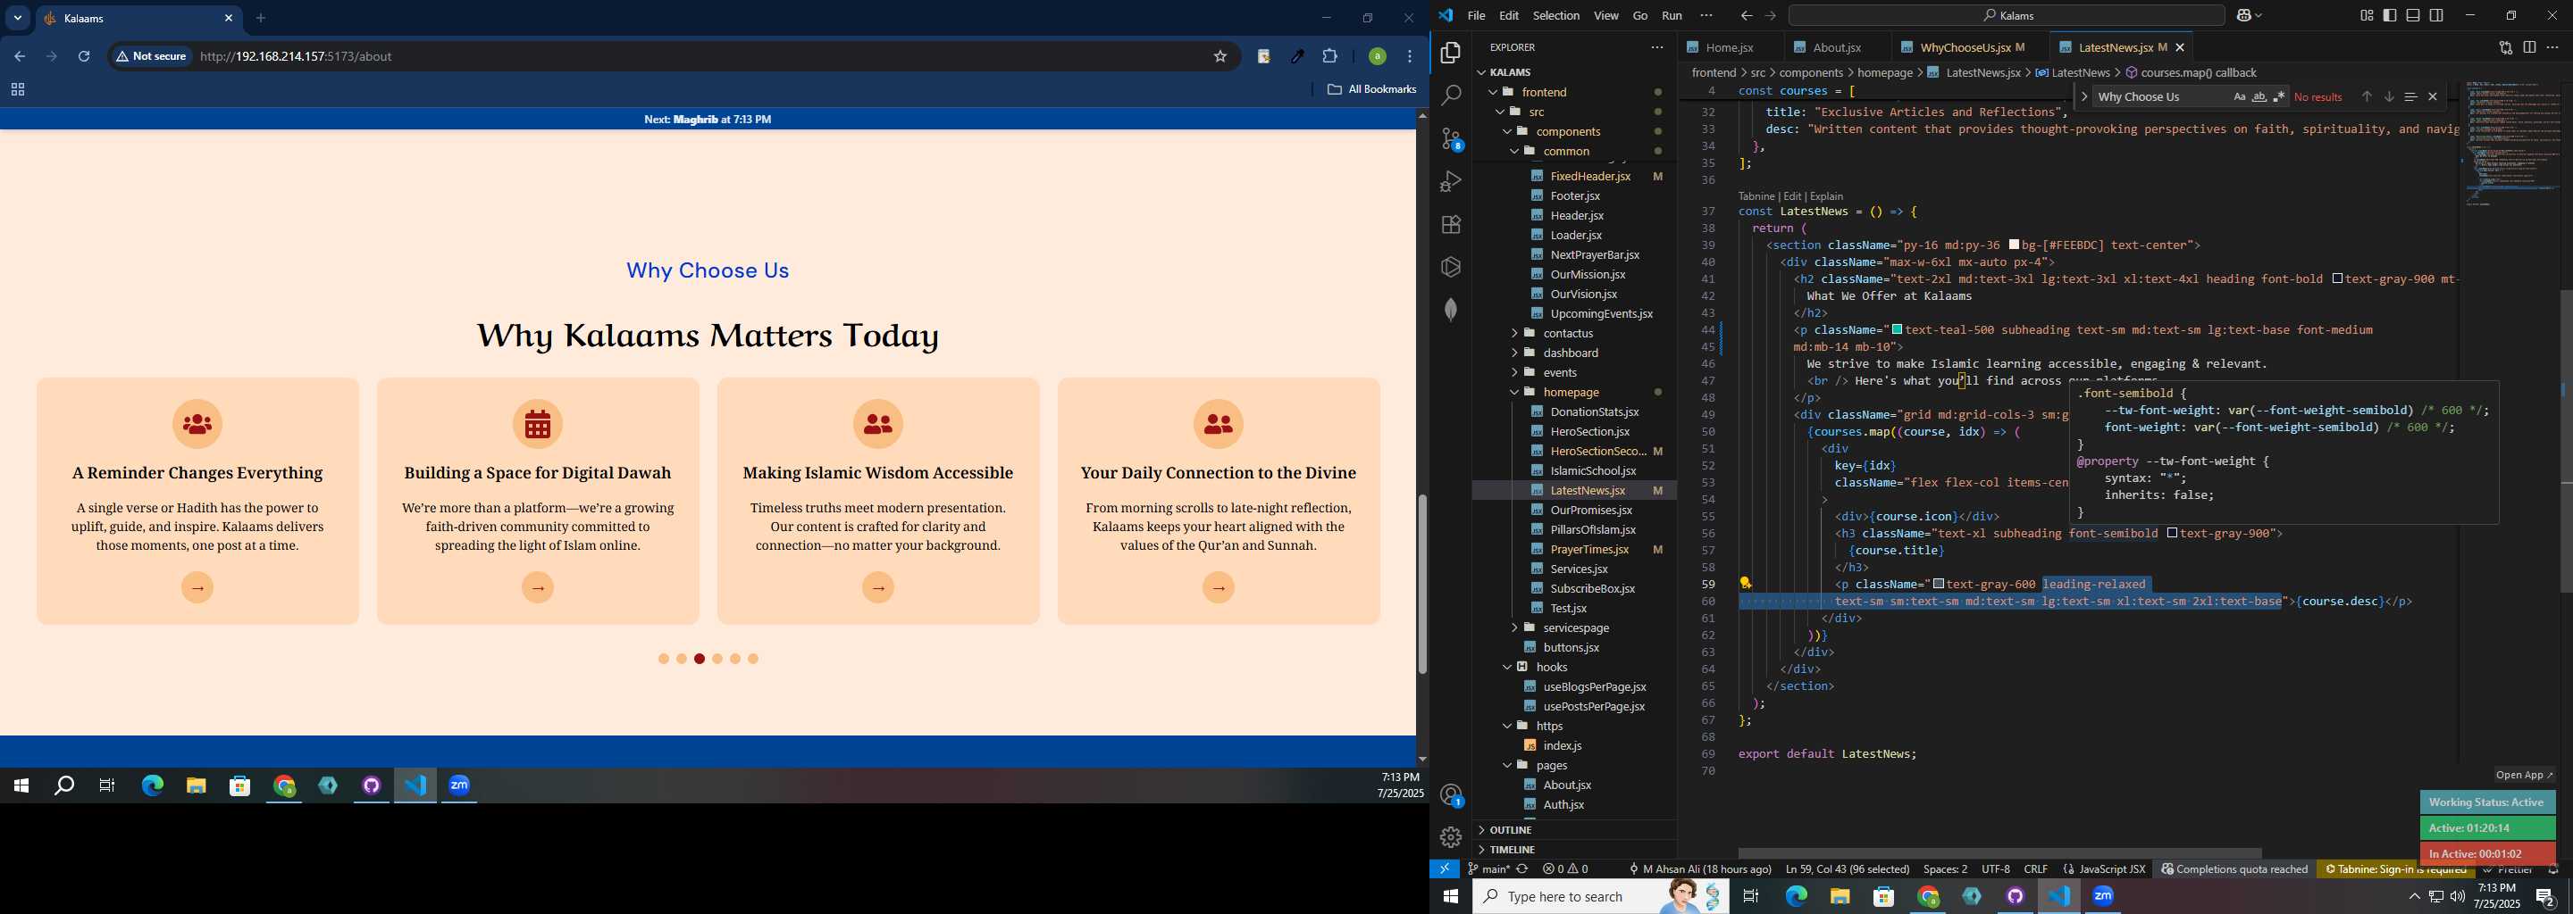Click Split Editor Right icon
The image size is (2573, 914).
[x=2529, y=47]
